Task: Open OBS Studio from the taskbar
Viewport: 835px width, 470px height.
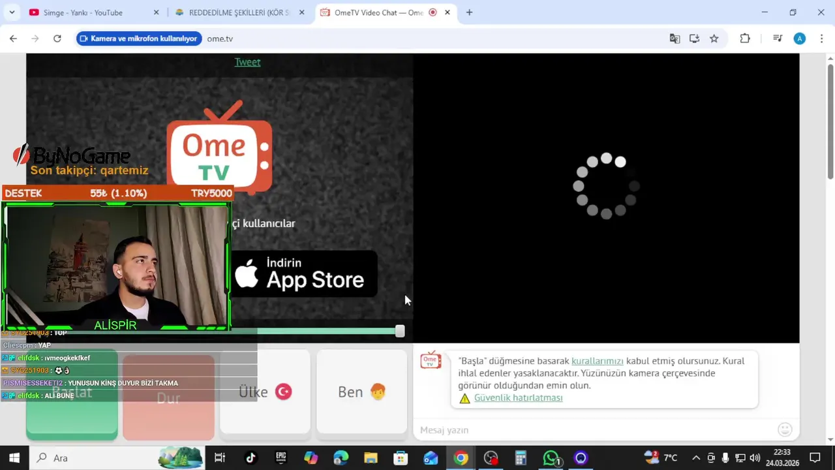Action: coord(491,458)
